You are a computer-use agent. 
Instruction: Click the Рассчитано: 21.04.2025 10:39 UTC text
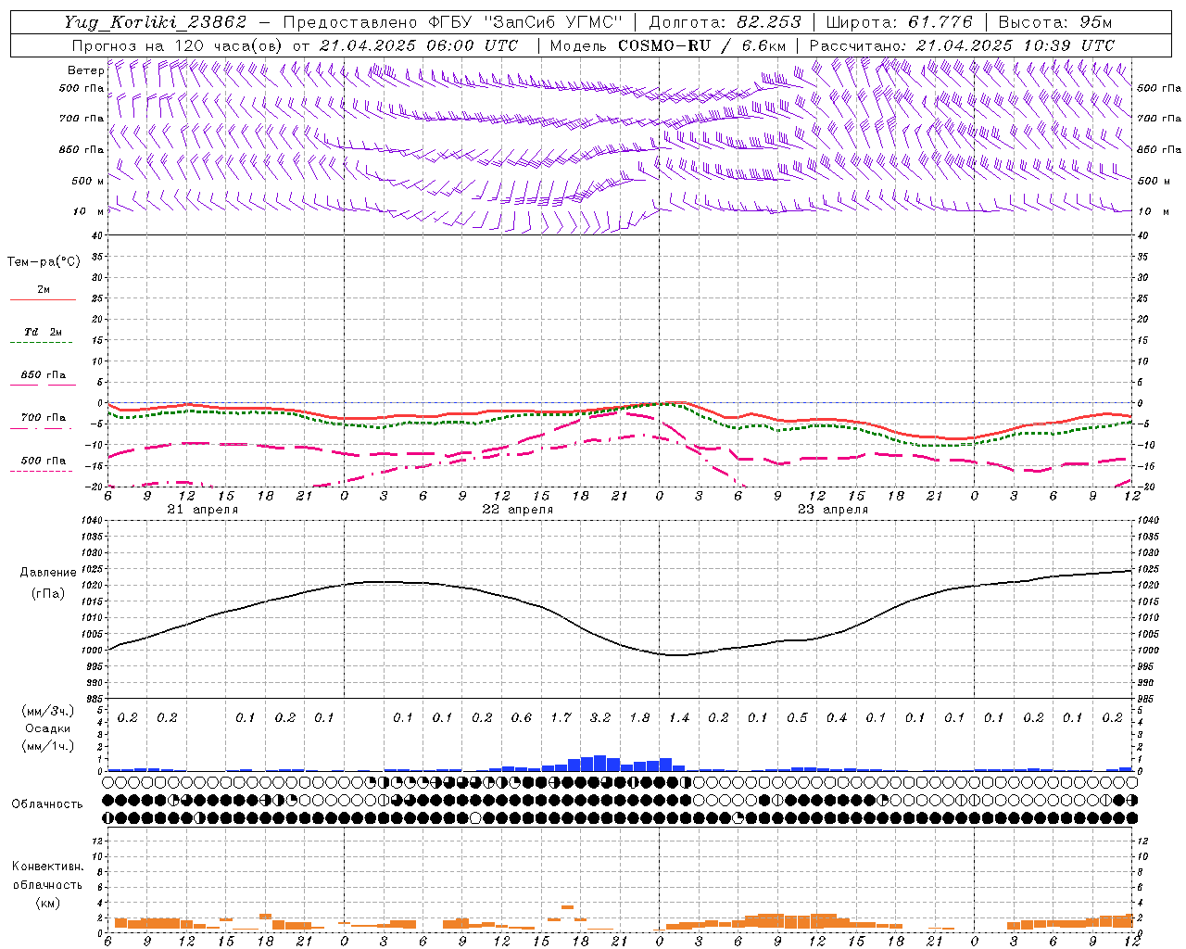962,45
